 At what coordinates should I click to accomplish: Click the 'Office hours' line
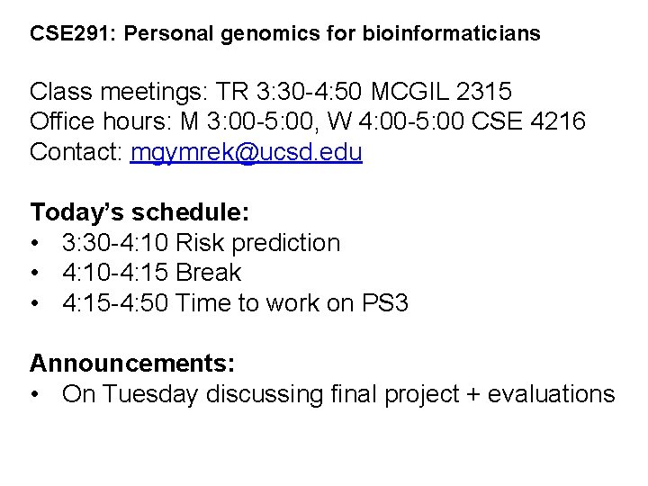pyautogui.click(x=307, y=121)
